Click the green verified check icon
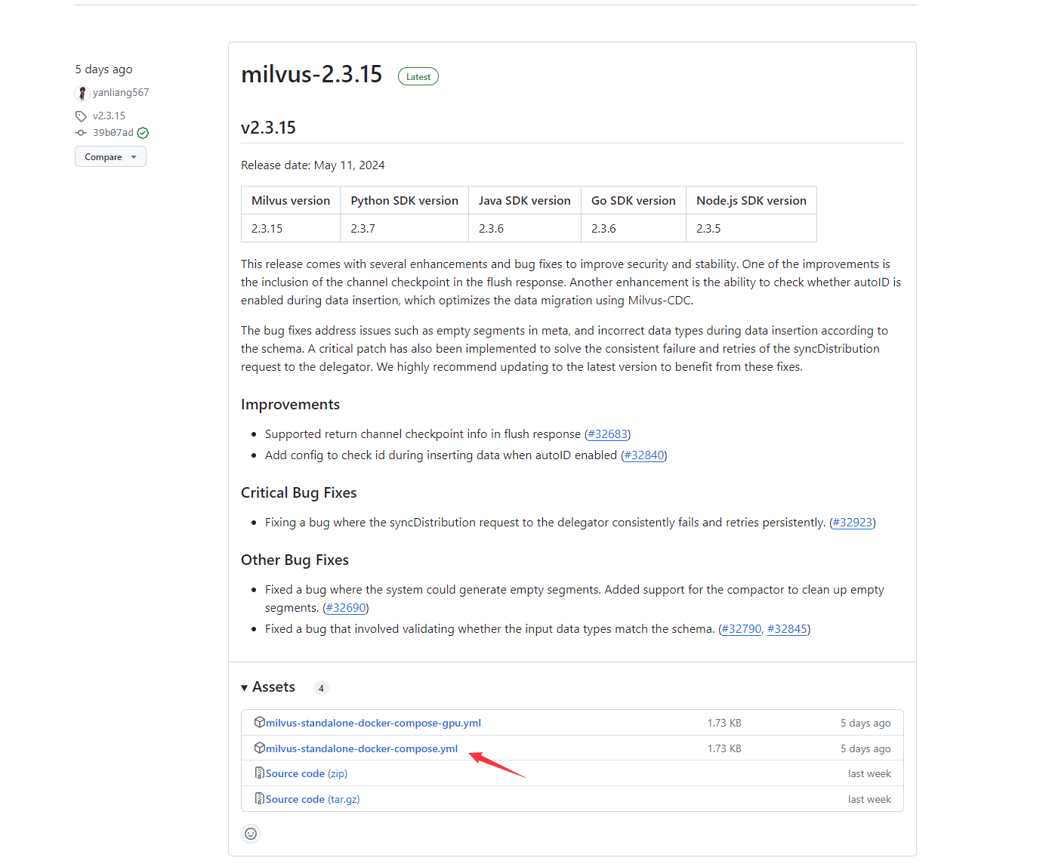 tap(143, 133)
